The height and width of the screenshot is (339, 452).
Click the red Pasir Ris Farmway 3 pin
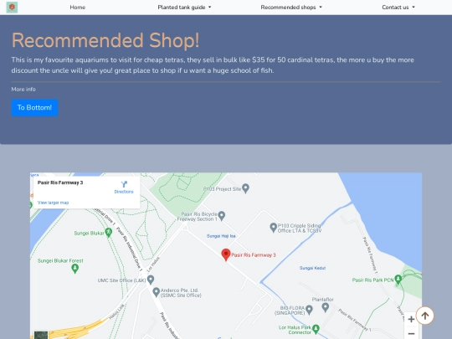[226, 254]
